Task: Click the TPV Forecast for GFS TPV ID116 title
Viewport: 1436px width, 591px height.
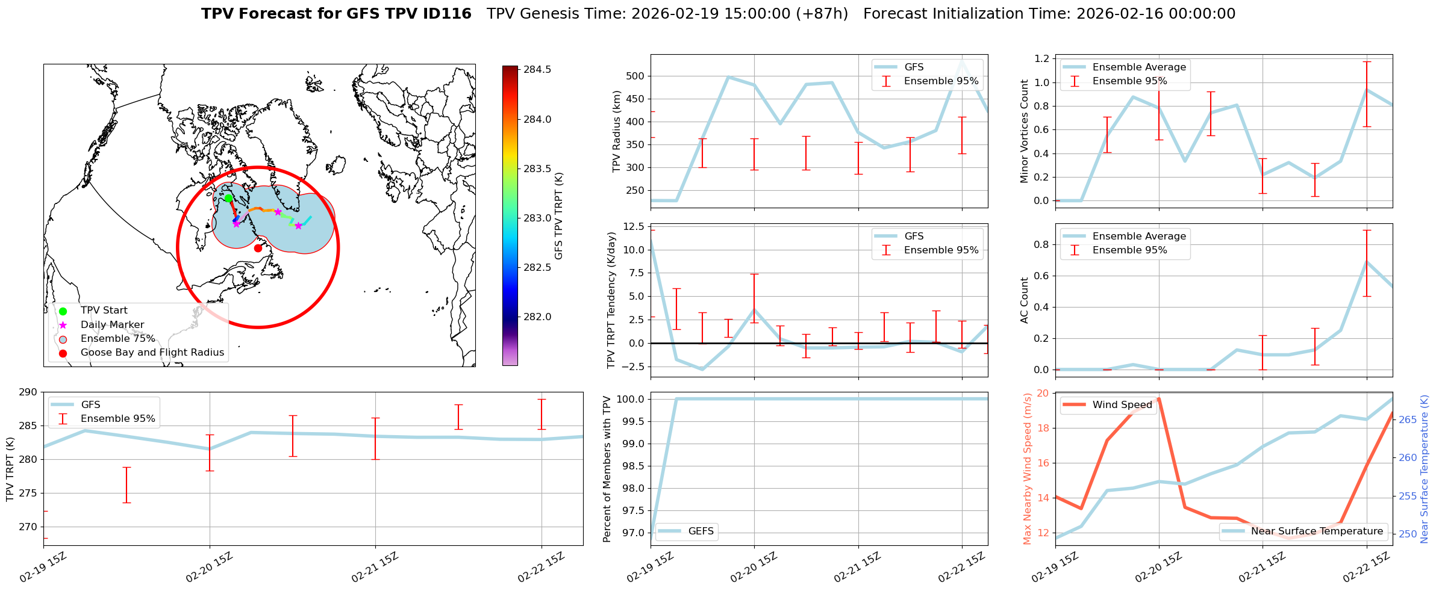Action: [336, 14]
